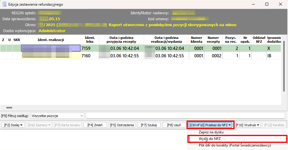288x150 pixels.
Task: Expand the '[F10] Wydruki' dropdown button
Action: coord(247,125)
